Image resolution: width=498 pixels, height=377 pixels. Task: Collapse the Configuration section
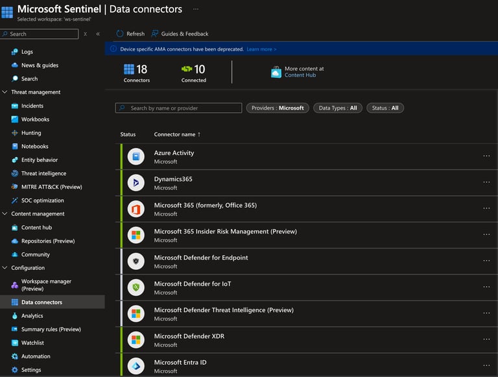pyautogui.click(x=5, y=267)
